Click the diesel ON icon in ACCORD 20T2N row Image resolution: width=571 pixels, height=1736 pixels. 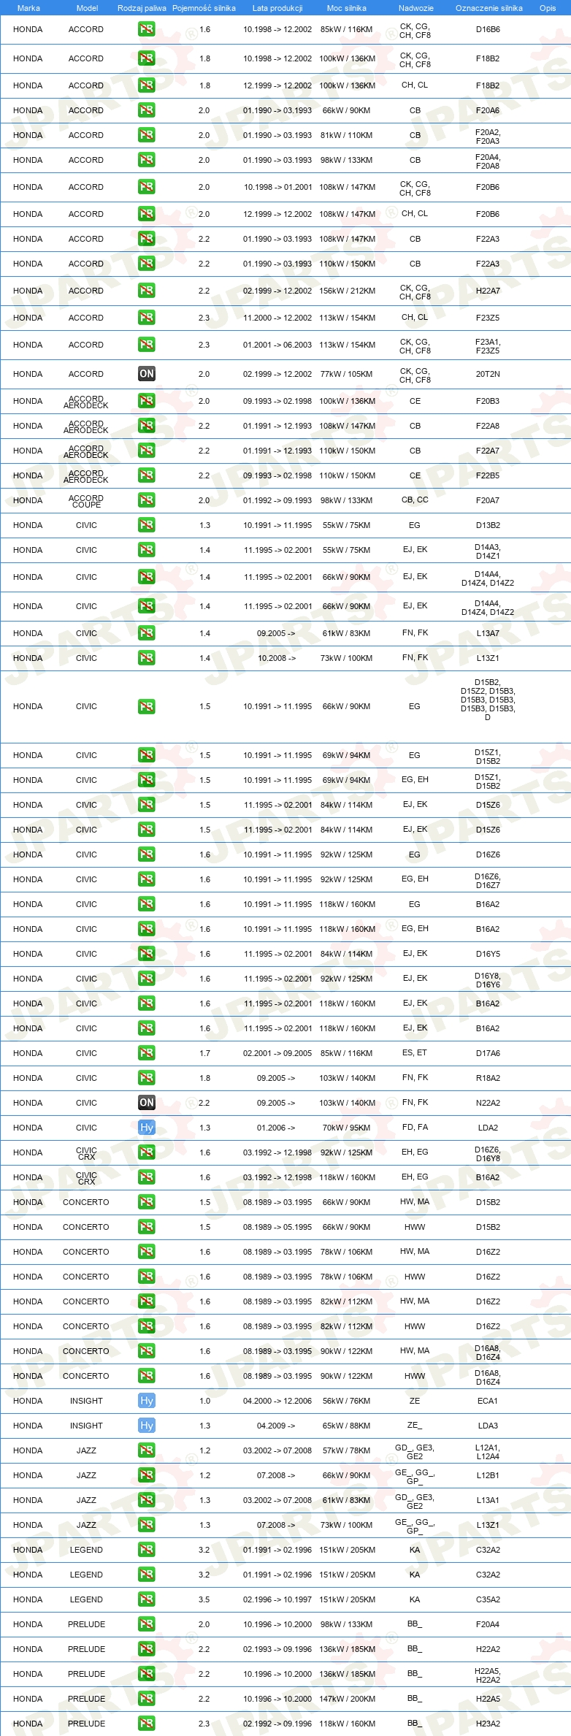pyautogui.click(x=147, y=374)
